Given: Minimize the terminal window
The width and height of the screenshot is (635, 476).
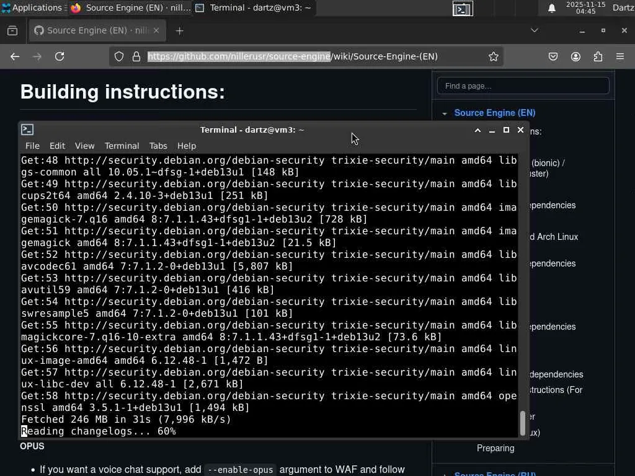Looking at the screenshot, I should tap(492, 130).
